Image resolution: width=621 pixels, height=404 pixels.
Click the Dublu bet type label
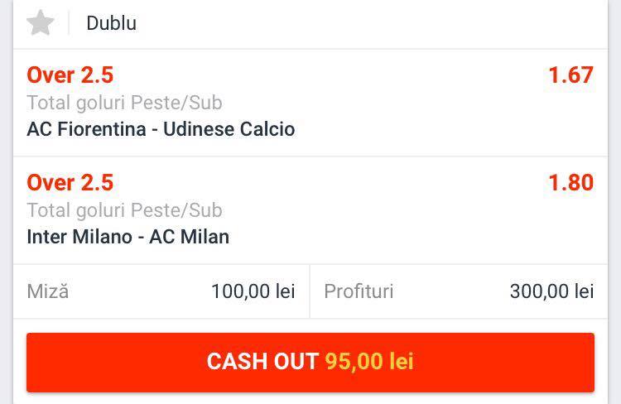point(111,23)
